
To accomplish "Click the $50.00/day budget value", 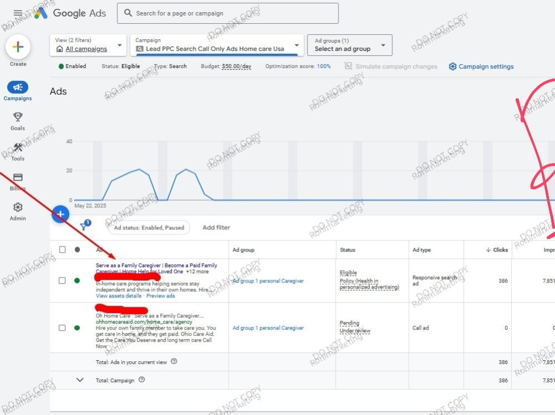I will (x=236, y=66).
